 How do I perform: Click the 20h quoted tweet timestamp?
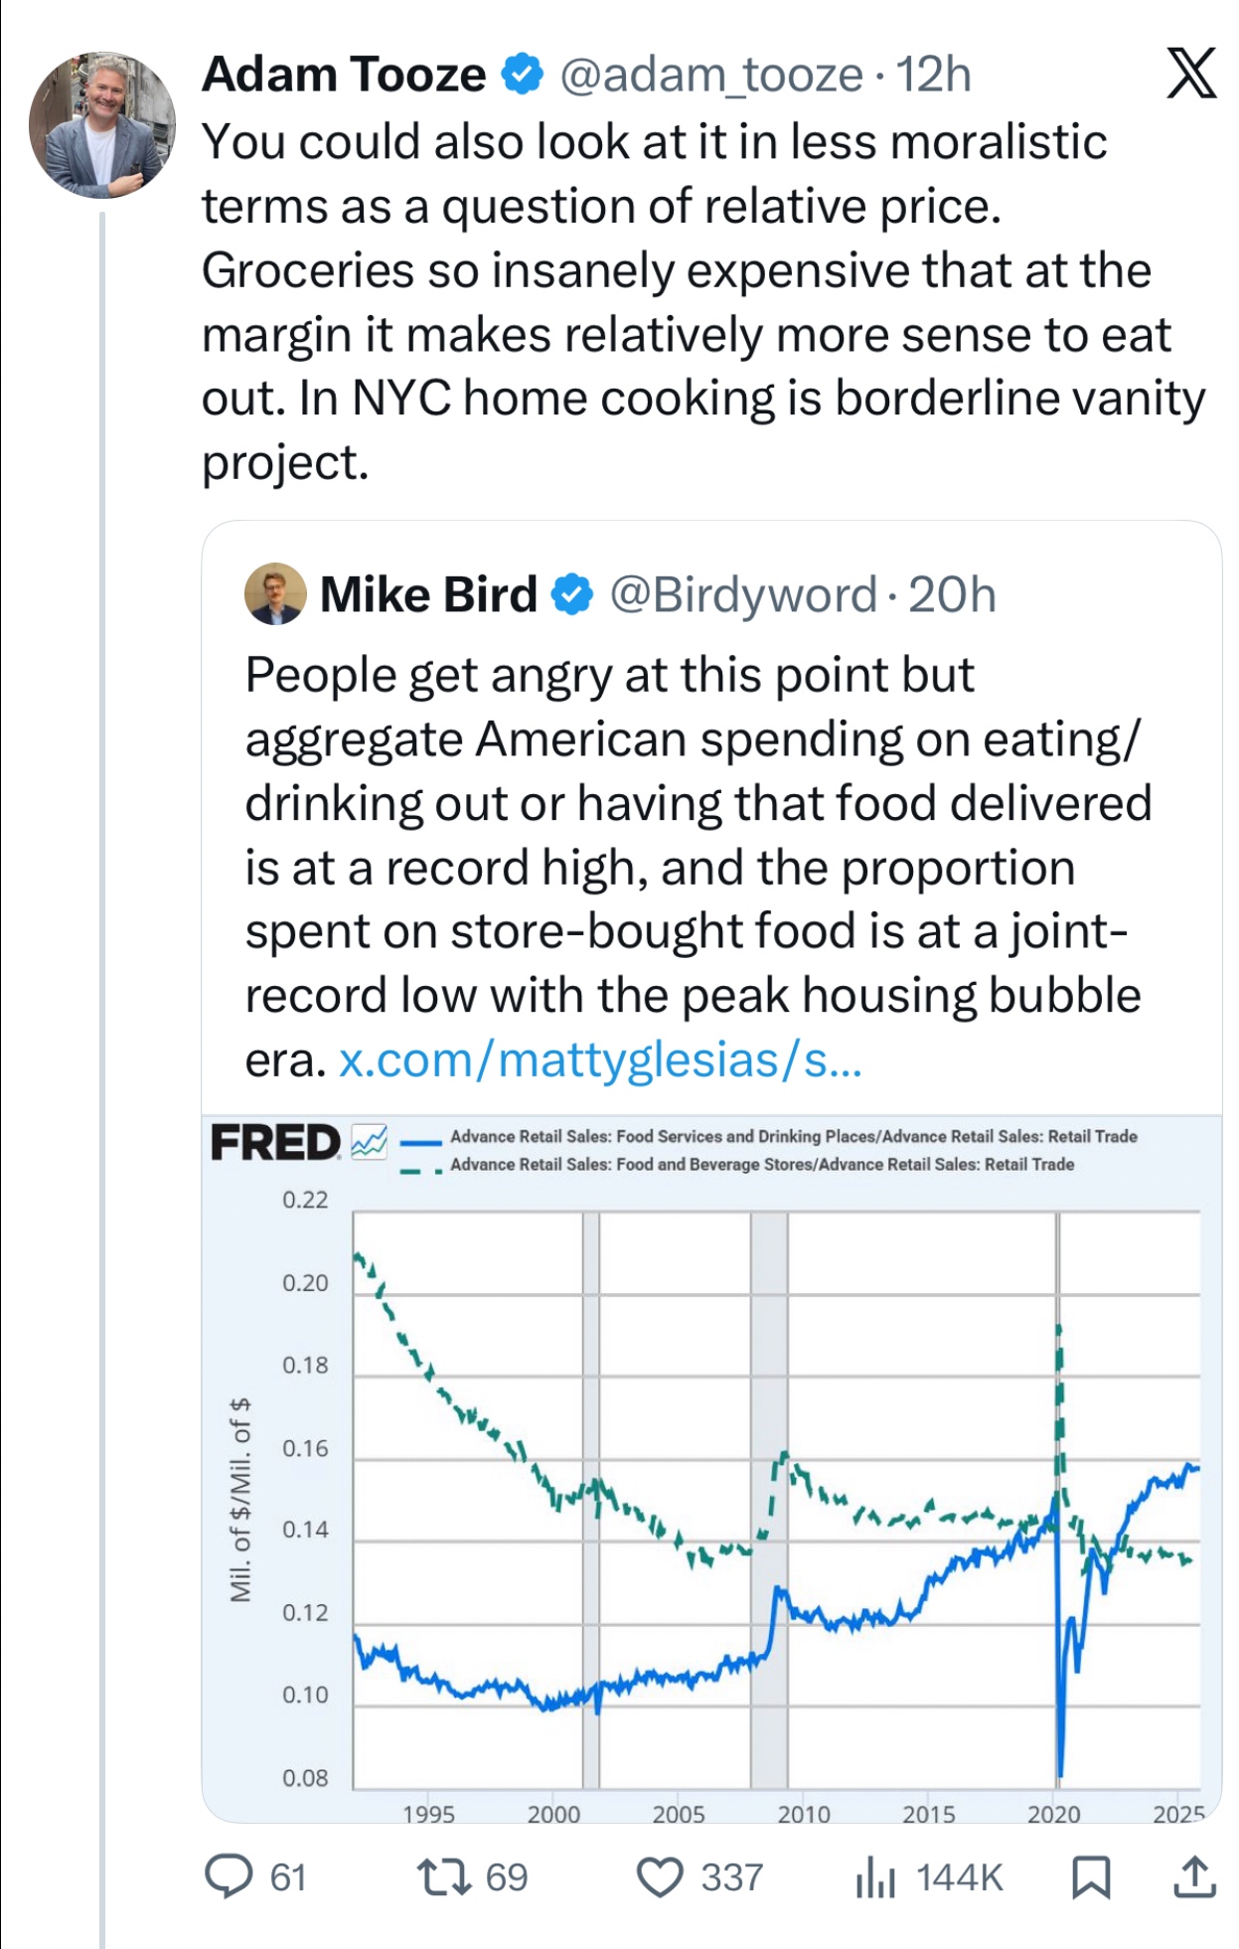pyautogui.click(x=952, y=594)
